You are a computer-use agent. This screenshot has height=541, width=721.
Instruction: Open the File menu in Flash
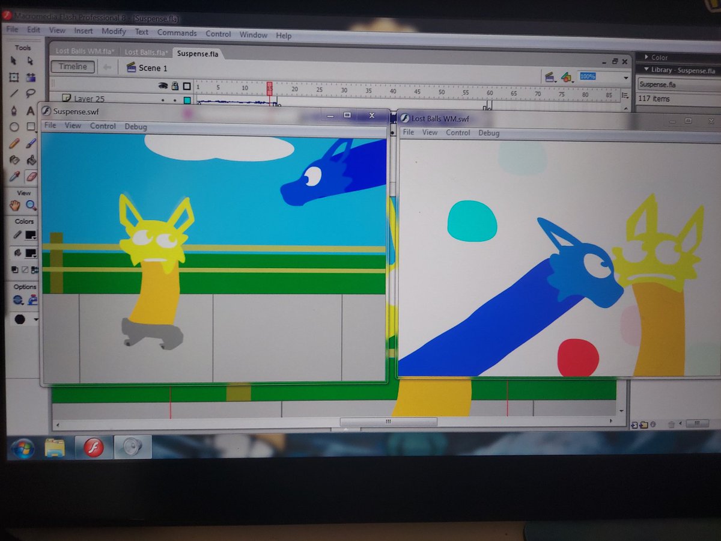[12, 29]
